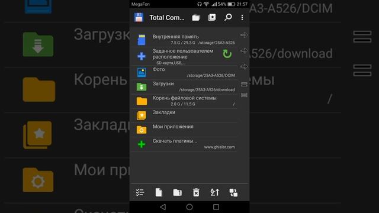The height and width of the screenshot is (213, 379).
Task: Tap the copy/move folder icon in bottom toolbar
Action: [178, 192]
